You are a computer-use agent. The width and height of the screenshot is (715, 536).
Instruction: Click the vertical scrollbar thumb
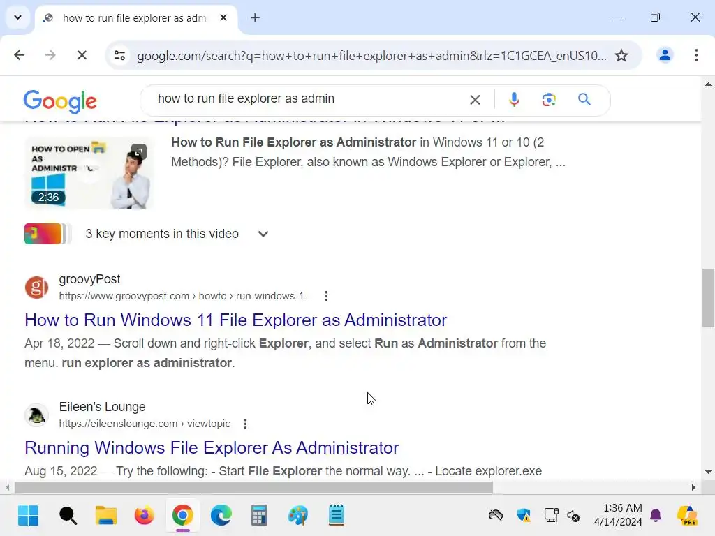[708, 298]
